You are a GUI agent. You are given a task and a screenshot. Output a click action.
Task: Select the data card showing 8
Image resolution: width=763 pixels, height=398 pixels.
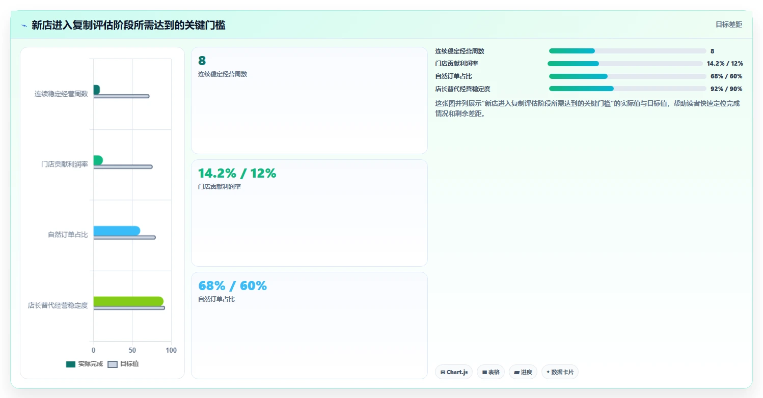point(309,100)
